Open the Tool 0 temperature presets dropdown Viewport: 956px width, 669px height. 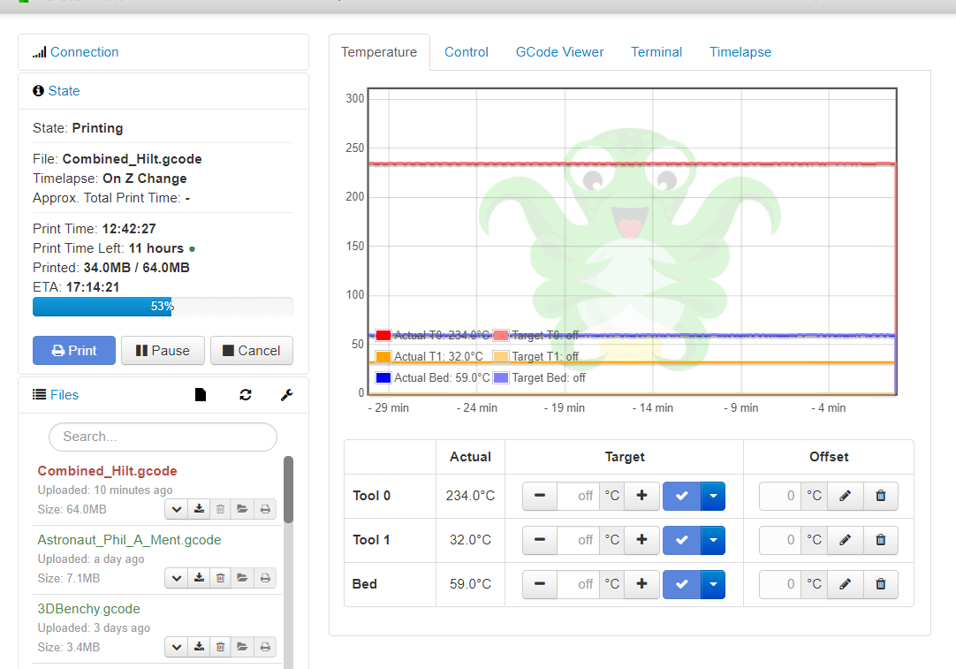tap(712, 496)
